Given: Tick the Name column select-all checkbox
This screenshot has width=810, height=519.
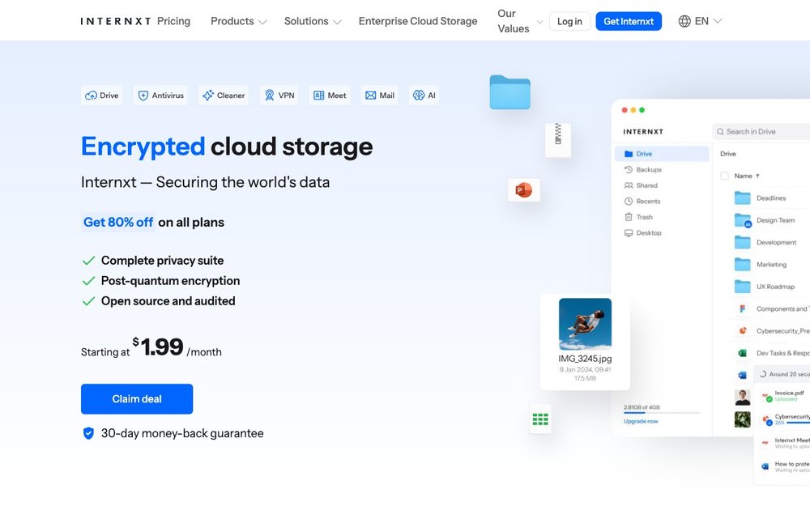Looking at the screenshot, I should 724,176.
